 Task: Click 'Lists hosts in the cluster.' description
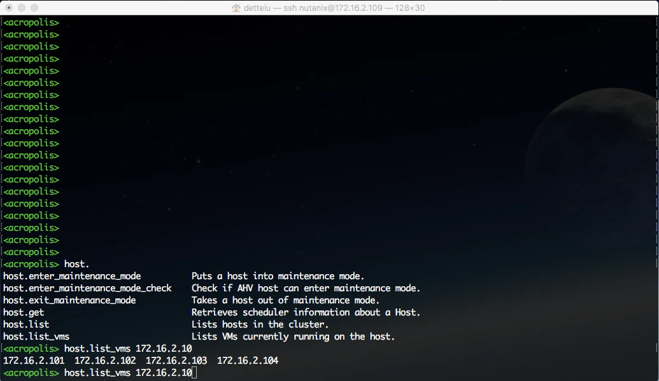(260, 324)
